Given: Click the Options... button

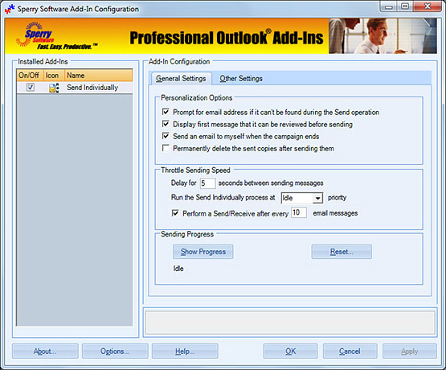Looking at the screenshot, I should tap(115, 351).
